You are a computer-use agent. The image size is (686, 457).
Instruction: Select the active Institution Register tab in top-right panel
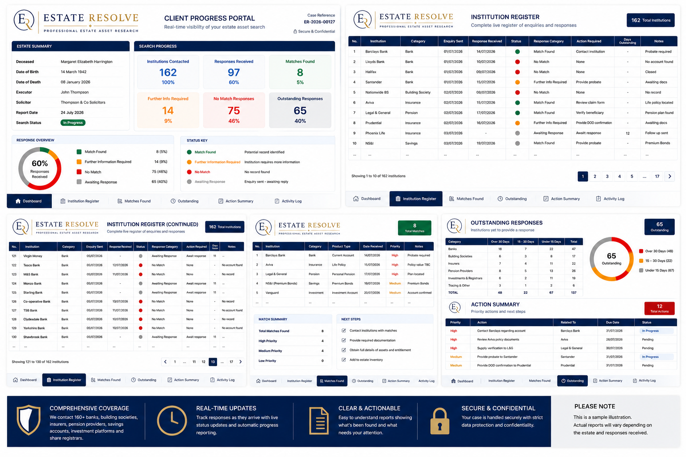(416, 199)
